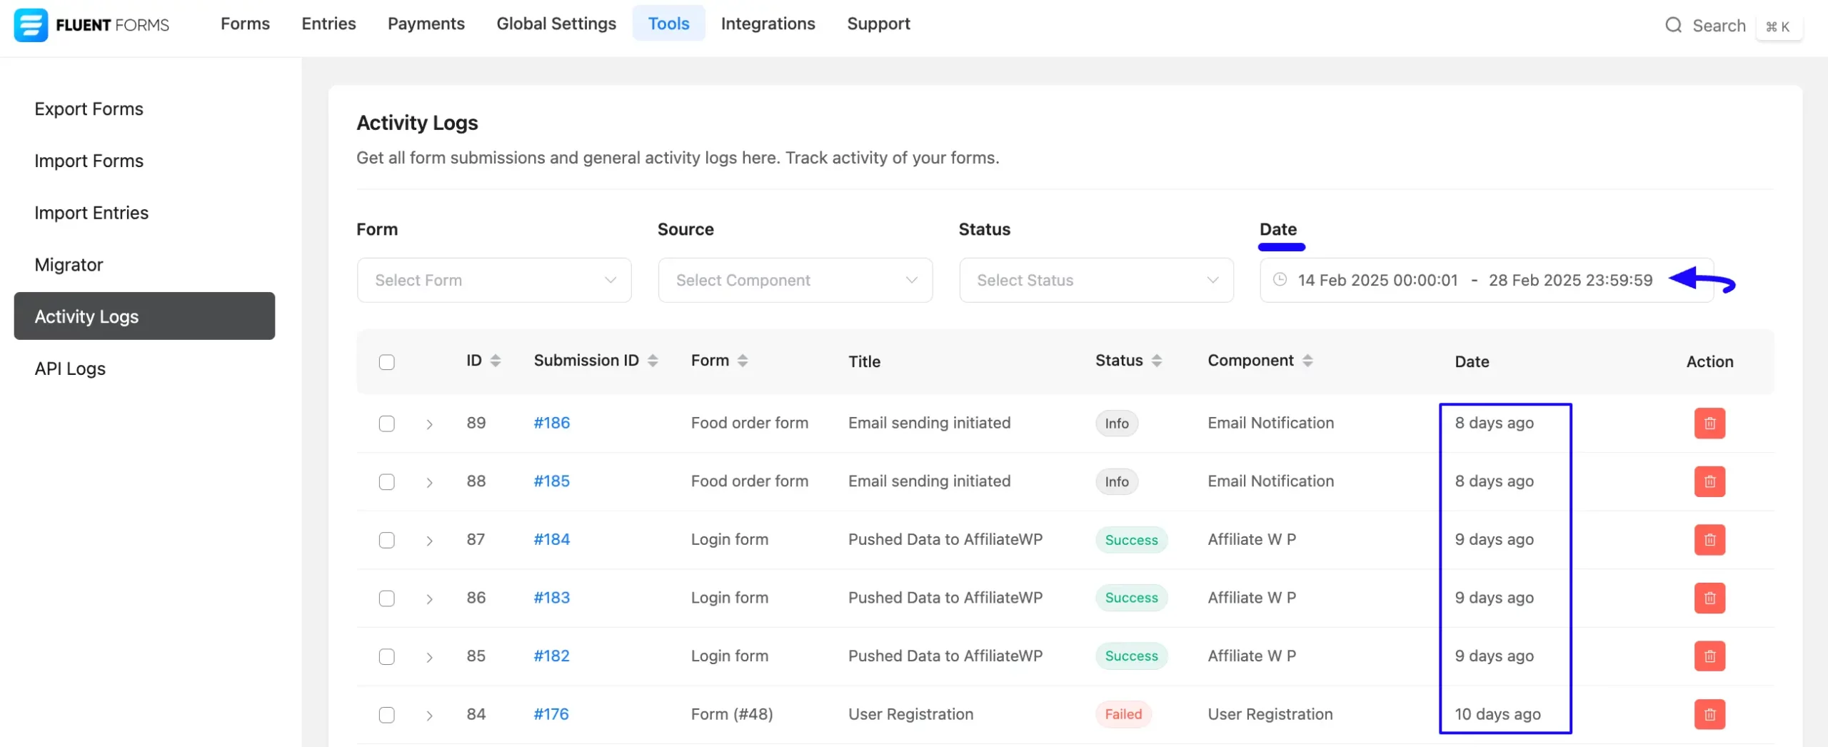Image resolution: width=1828 pixels, height=747 pixels.
Task: Sort the table by Form
Action: click(743, 361)
